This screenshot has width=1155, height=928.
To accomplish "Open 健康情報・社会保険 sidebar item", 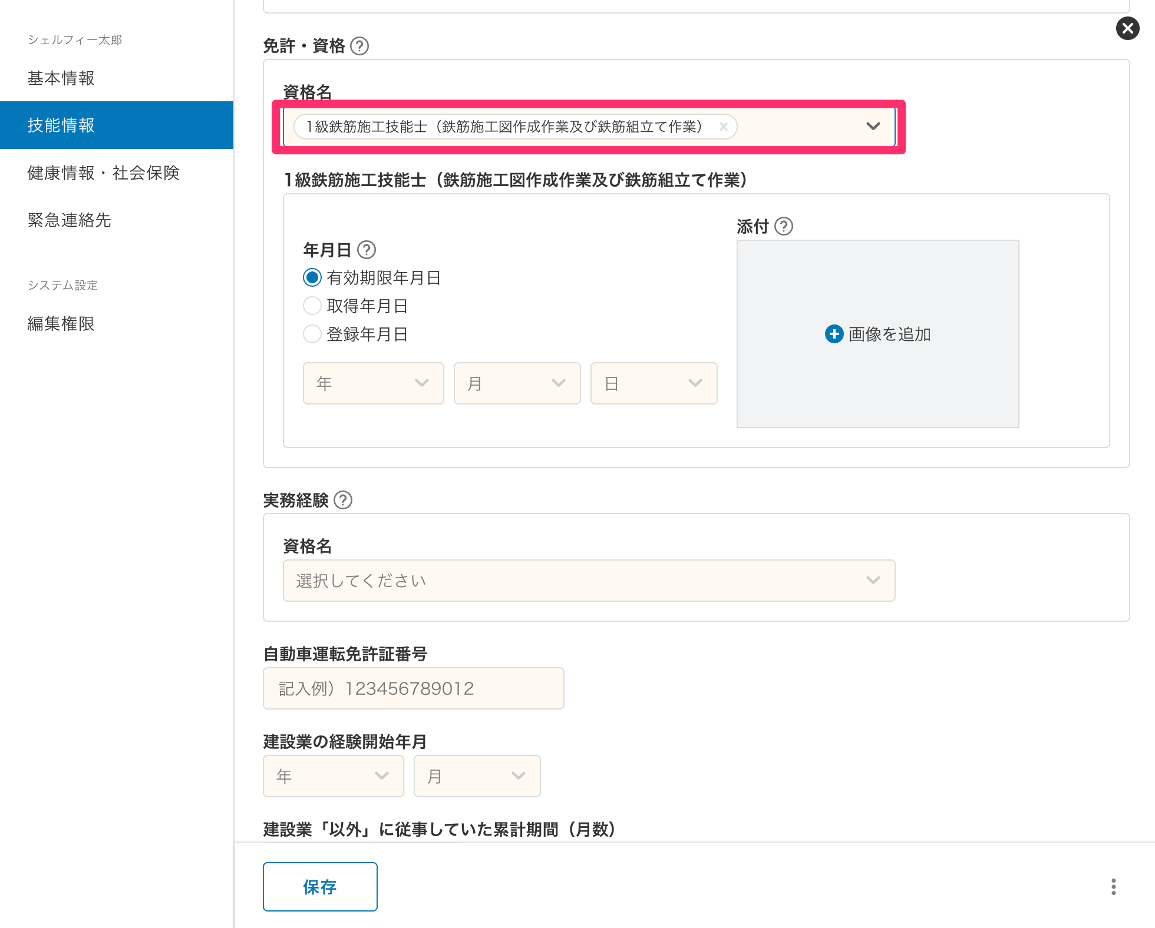I will point(103,173).
